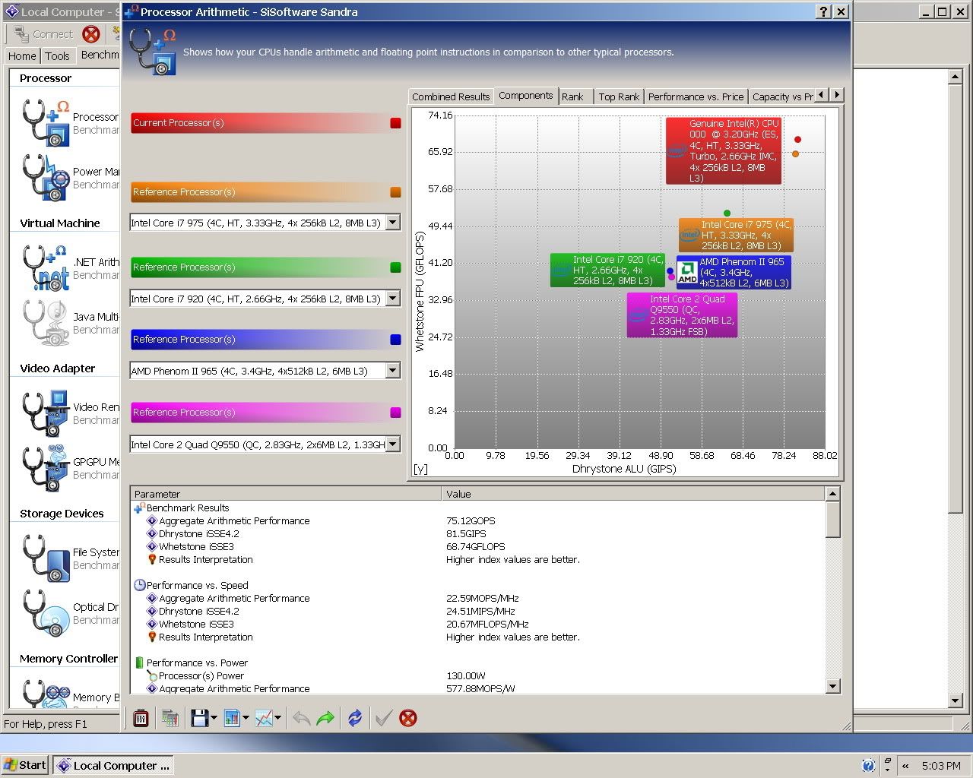
Task: Open the Optical Drives benchmark icon
Action: coord(46,612)
